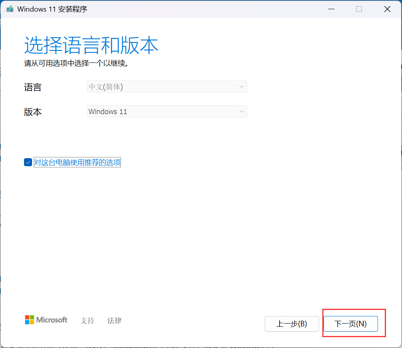This screenshot has width=402, height=348.
Task: Click the 对这台电脑使用推荐的选项 label text
Action: [77, 162]
